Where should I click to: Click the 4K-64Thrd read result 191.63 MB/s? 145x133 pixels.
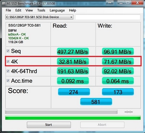point(73,71)
